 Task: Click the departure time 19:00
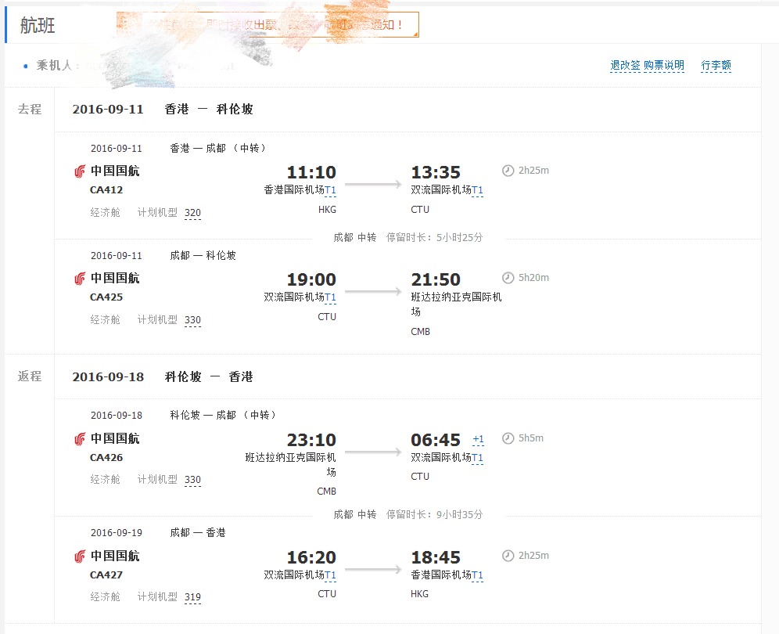click(x=311, y=279)
